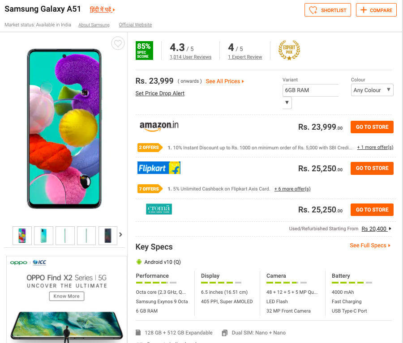This screenshot has height=343, width=403.
Task: Click the Croma store logo
Action: (159, 209)
